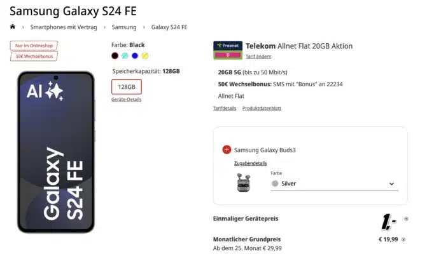
Task: Click the Galaxy Buds3 earbuds image
Action: pos(242,183)
